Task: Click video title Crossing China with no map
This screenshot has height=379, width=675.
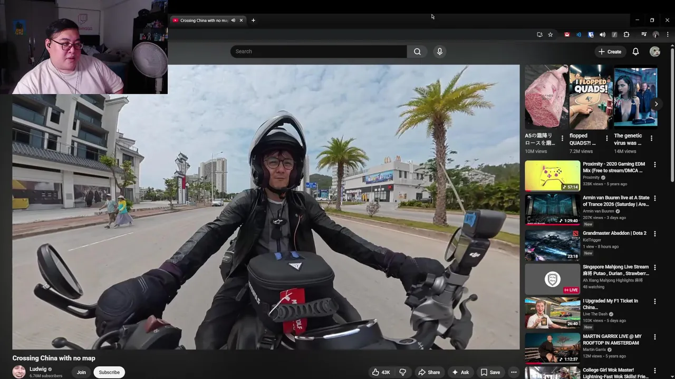Action: [x=54, y=358]
